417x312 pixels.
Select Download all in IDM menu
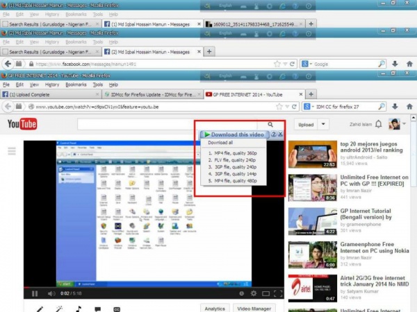pos(220,143)
